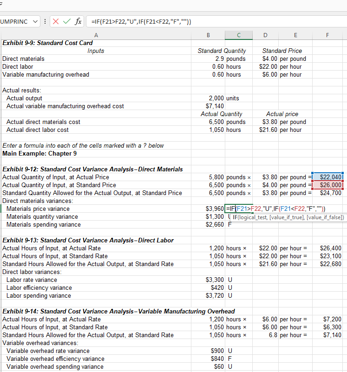Viewport: 347px width, 372px height.
Task: Click the 'Variable overhead rate variance' label
Action: coord(48,351)
